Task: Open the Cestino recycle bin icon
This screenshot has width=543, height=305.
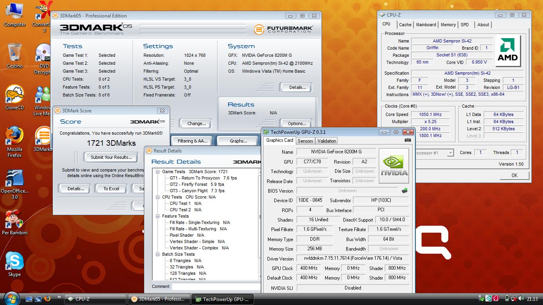Action: click(15, 56)
